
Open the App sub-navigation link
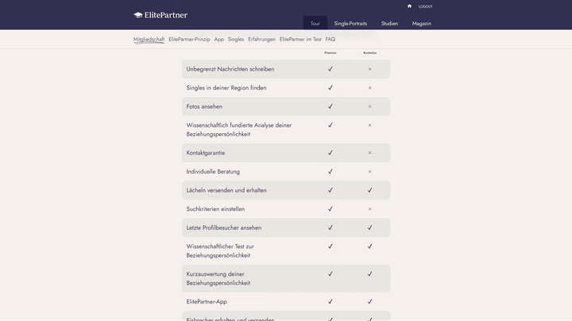pyautogui.click(x=219, y=40)
